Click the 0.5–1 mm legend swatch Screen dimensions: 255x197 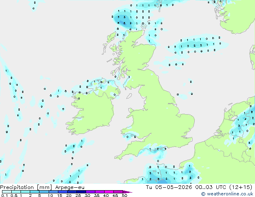pyautogui.click(x=16, y=192)
